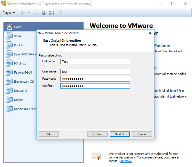Select the Deepin VM icon
Image resolution: width=192 pixels, height=167 pixels.
point(9,100)
